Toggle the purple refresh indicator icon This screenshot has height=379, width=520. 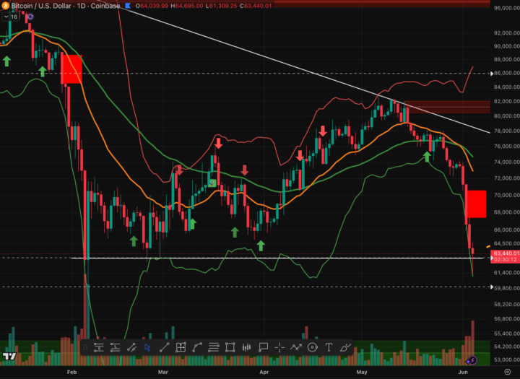coord(30,17)
